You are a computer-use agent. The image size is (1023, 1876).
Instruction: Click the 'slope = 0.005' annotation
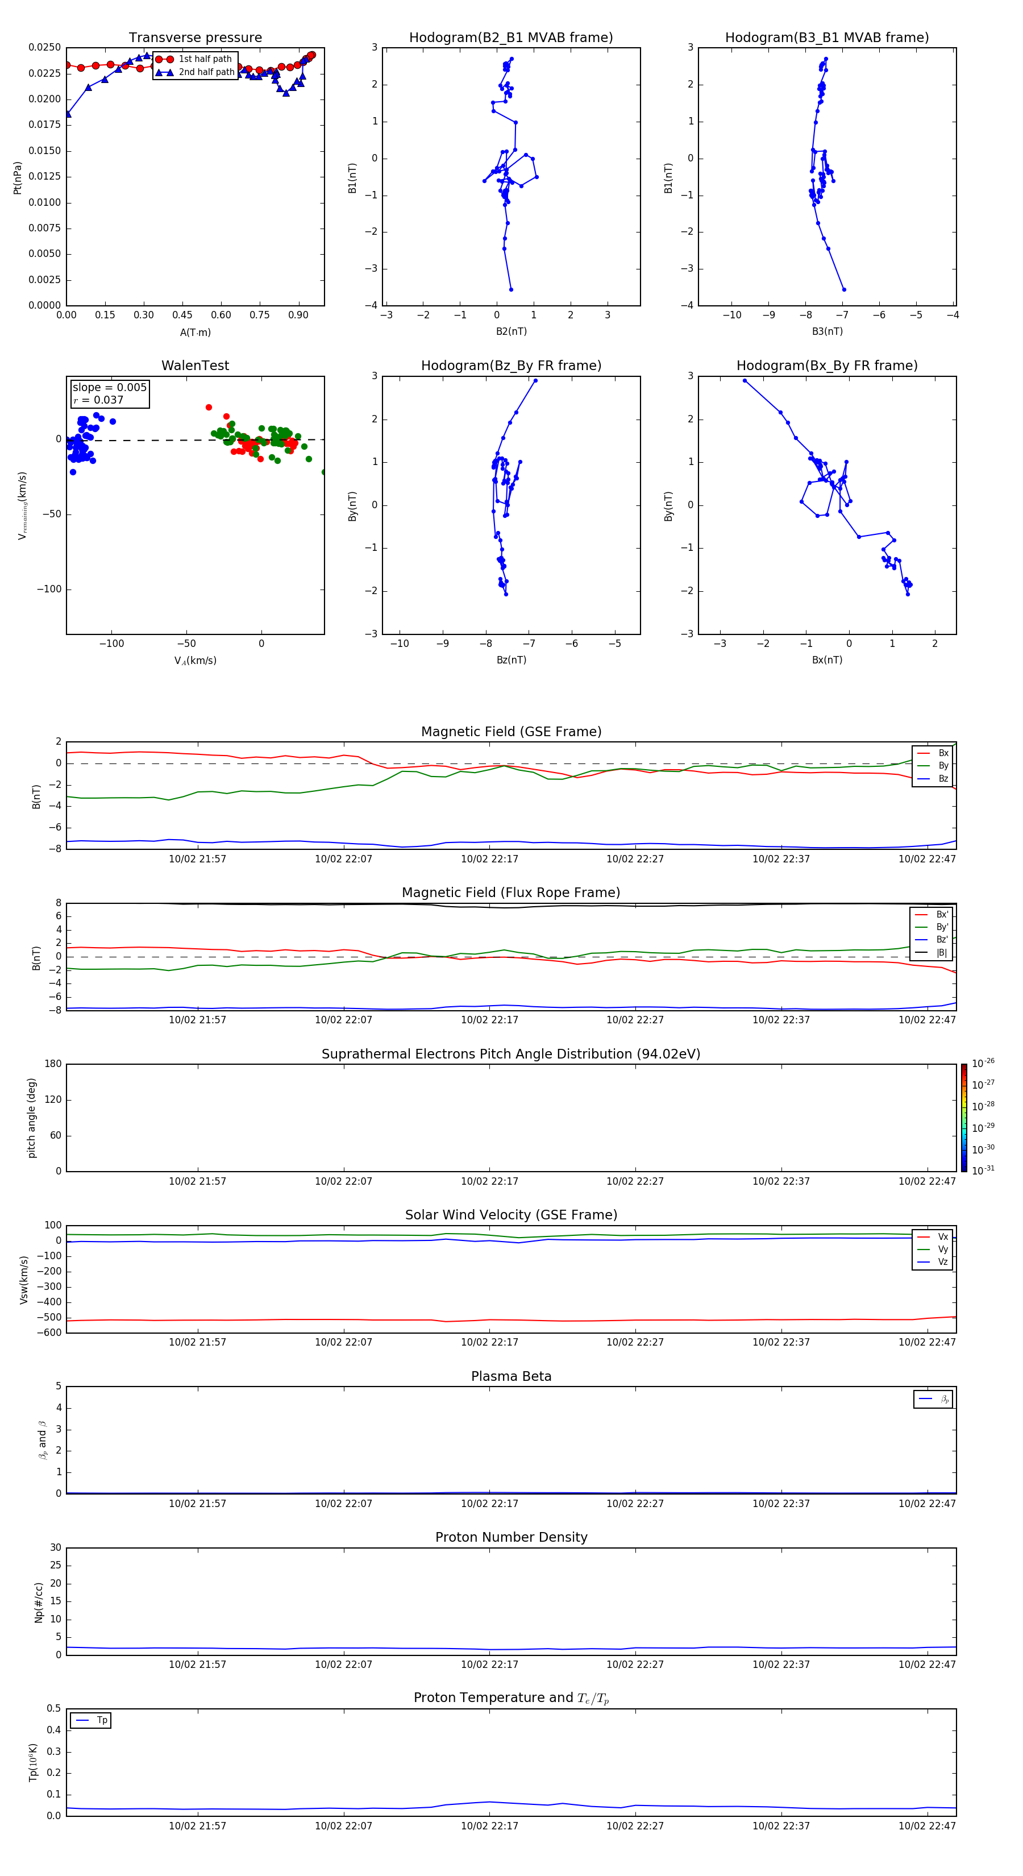click(x=109, y=388)
